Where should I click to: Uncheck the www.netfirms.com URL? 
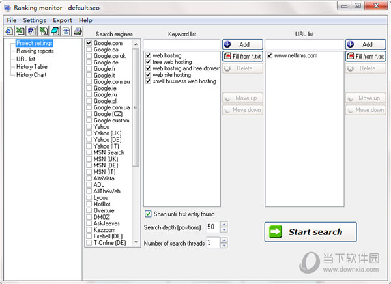tap(270, 55)
